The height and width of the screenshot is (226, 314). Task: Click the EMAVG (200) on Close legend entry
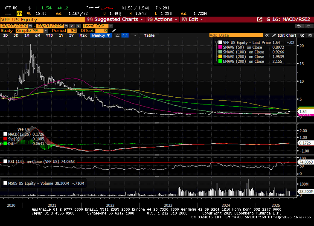click(244, 61)
